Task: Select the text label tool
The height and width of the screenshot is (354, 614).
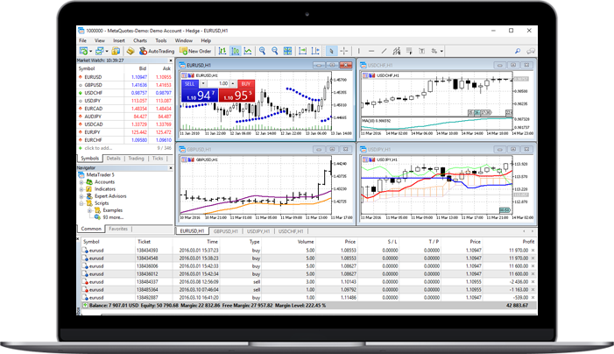Action: point(421,51)
